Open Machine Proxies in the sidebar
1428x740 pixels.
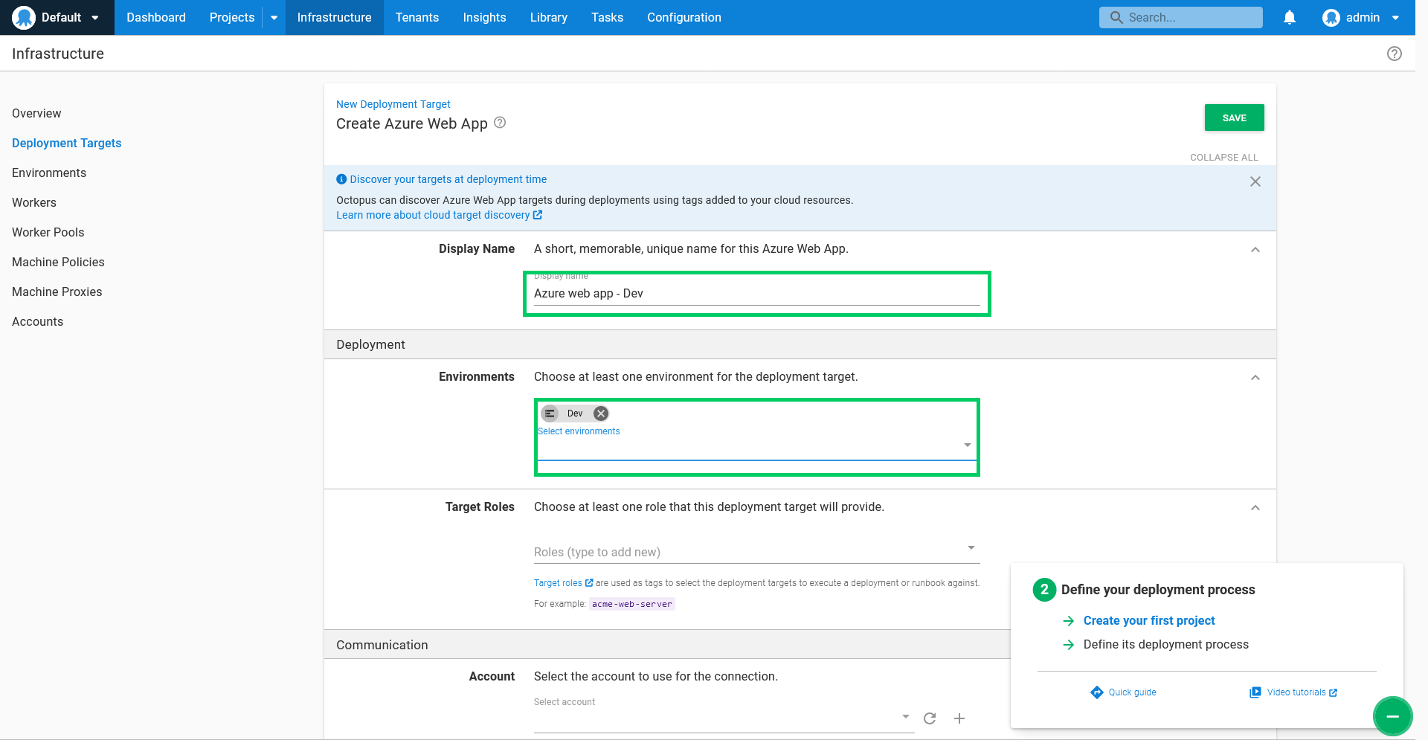click(x=57, y=292)
